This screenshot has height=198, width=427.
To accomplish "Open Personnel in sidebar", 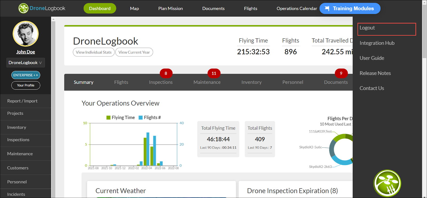I will 26,182.
